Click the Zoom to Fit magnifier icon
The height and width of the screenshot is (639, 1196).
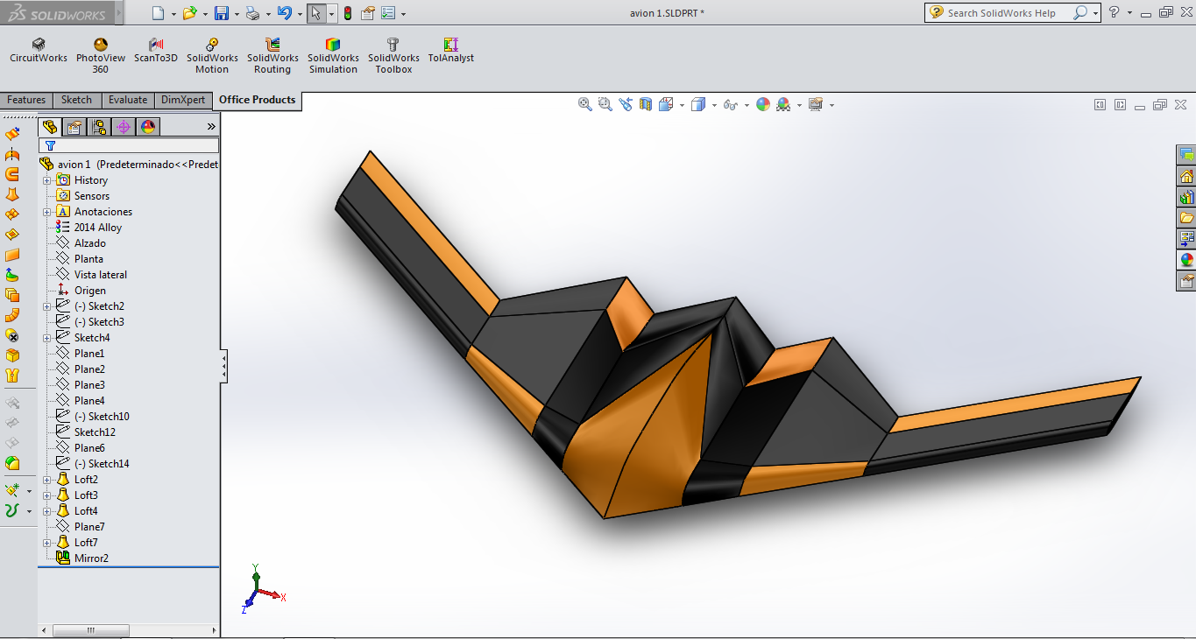pos(585,104)
